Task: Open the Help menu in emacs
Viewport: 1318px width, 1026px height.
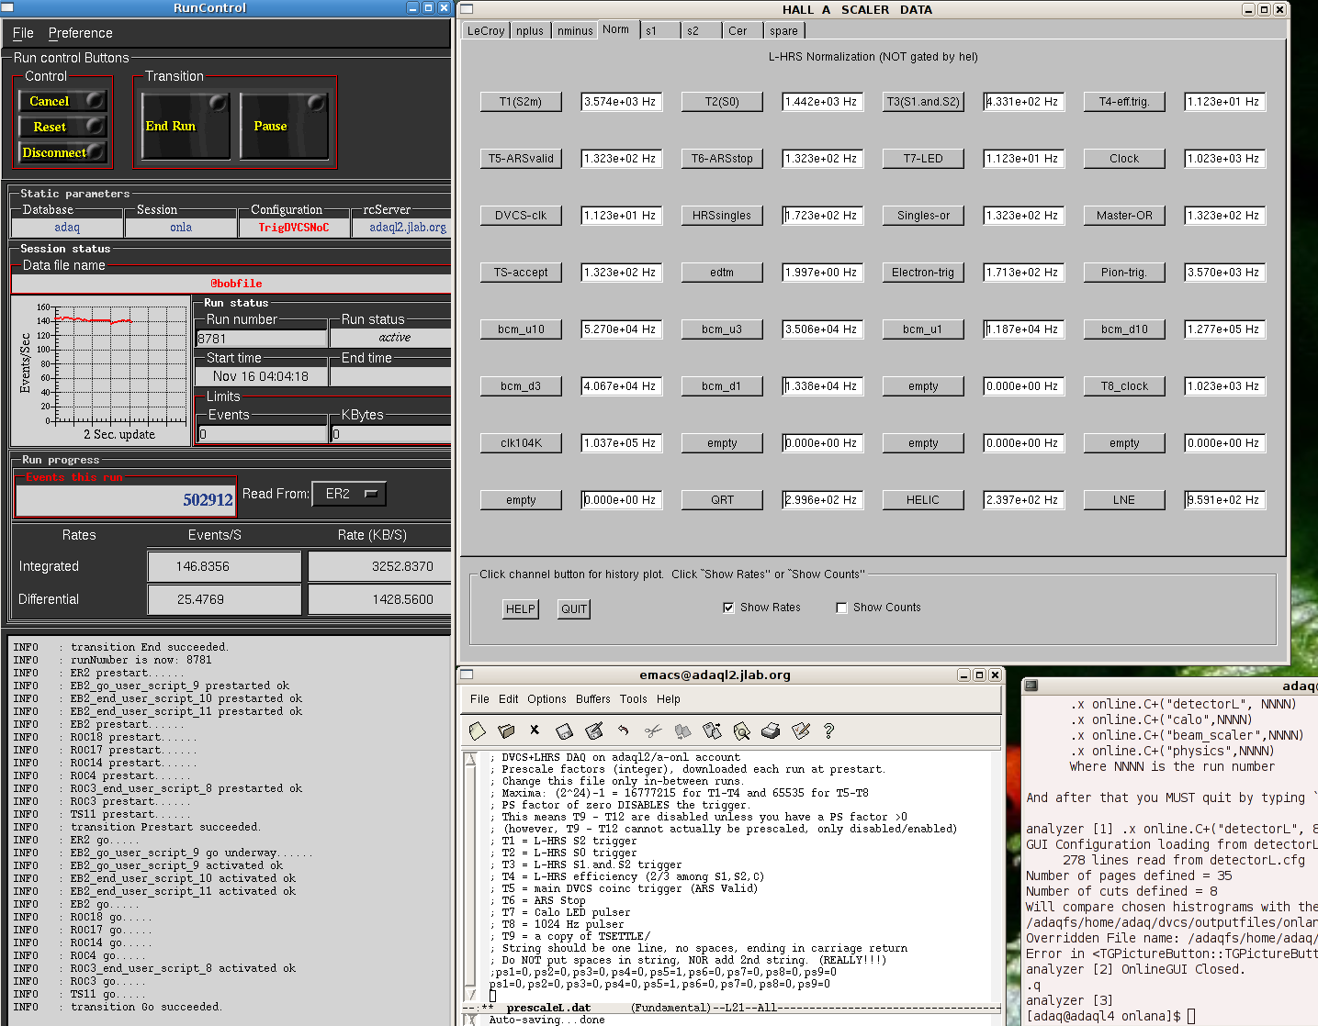Action: pyautogui.click(x=669, y=699)
